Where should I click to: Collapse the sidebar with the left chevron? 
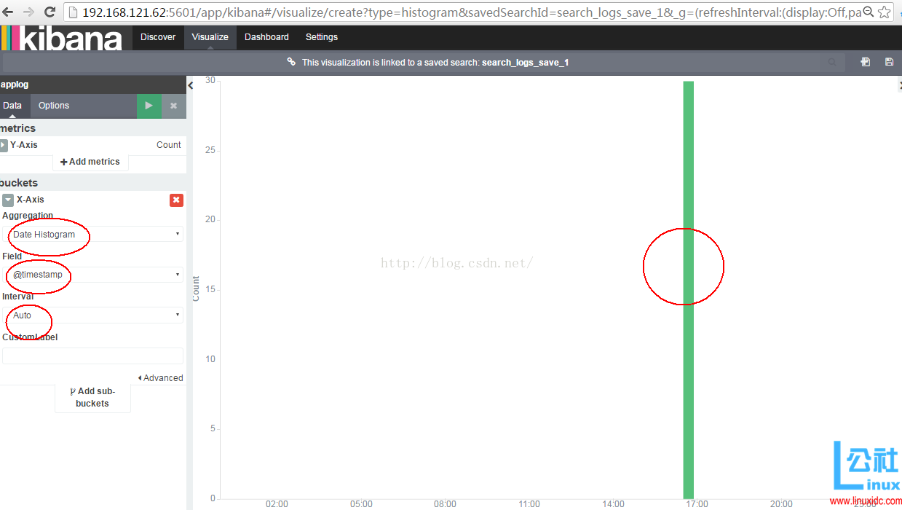[x=191, y=85]
